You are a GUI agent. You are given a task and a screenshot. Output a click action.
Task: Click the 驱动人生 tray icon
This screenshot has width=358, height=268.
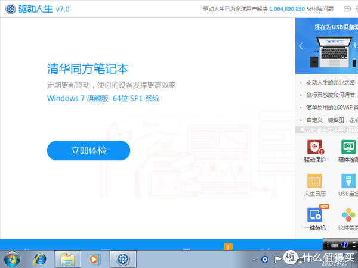[265, 260]
